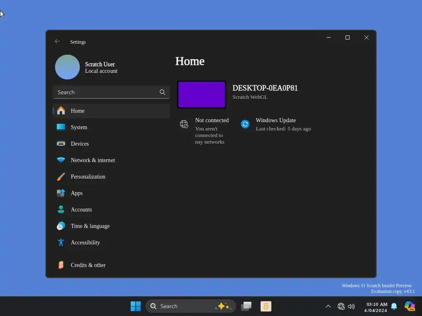422x316 pixels.
Task: Open the Accessibility settings page
Action: [x=111, y=242]
